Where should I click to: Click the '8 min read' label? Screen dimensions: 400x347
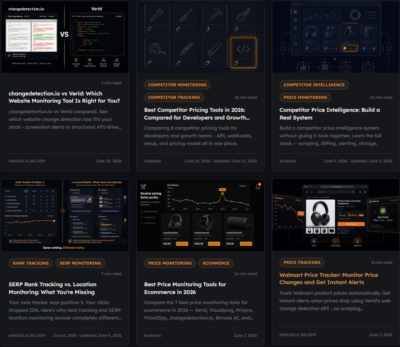382,262
